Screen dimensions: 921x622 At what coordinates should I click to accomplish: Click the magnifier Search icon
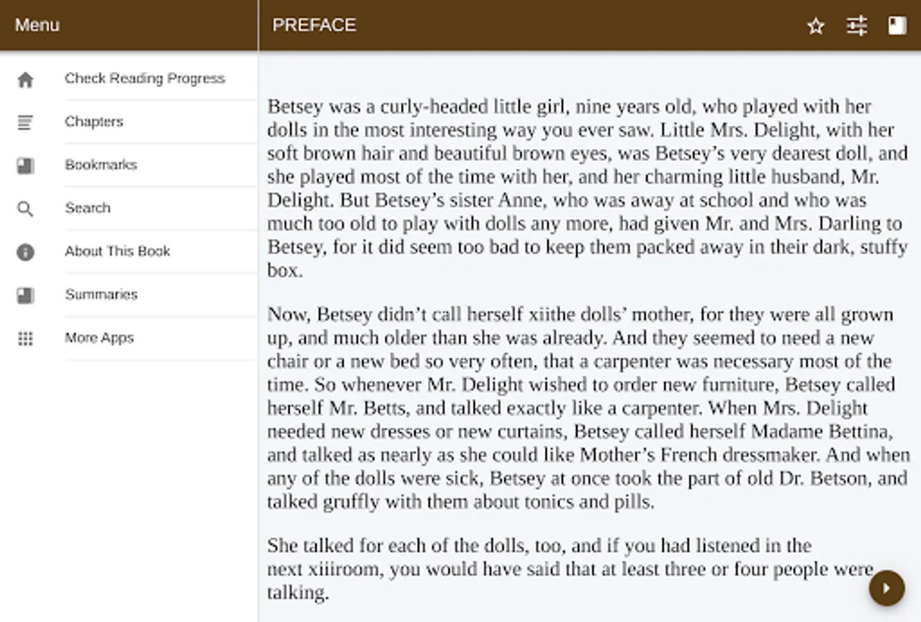point(26,209)
